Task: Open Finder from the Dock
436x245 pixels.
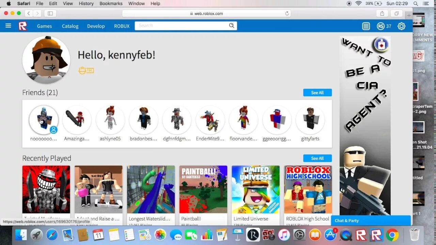Action: click(21, 235)
